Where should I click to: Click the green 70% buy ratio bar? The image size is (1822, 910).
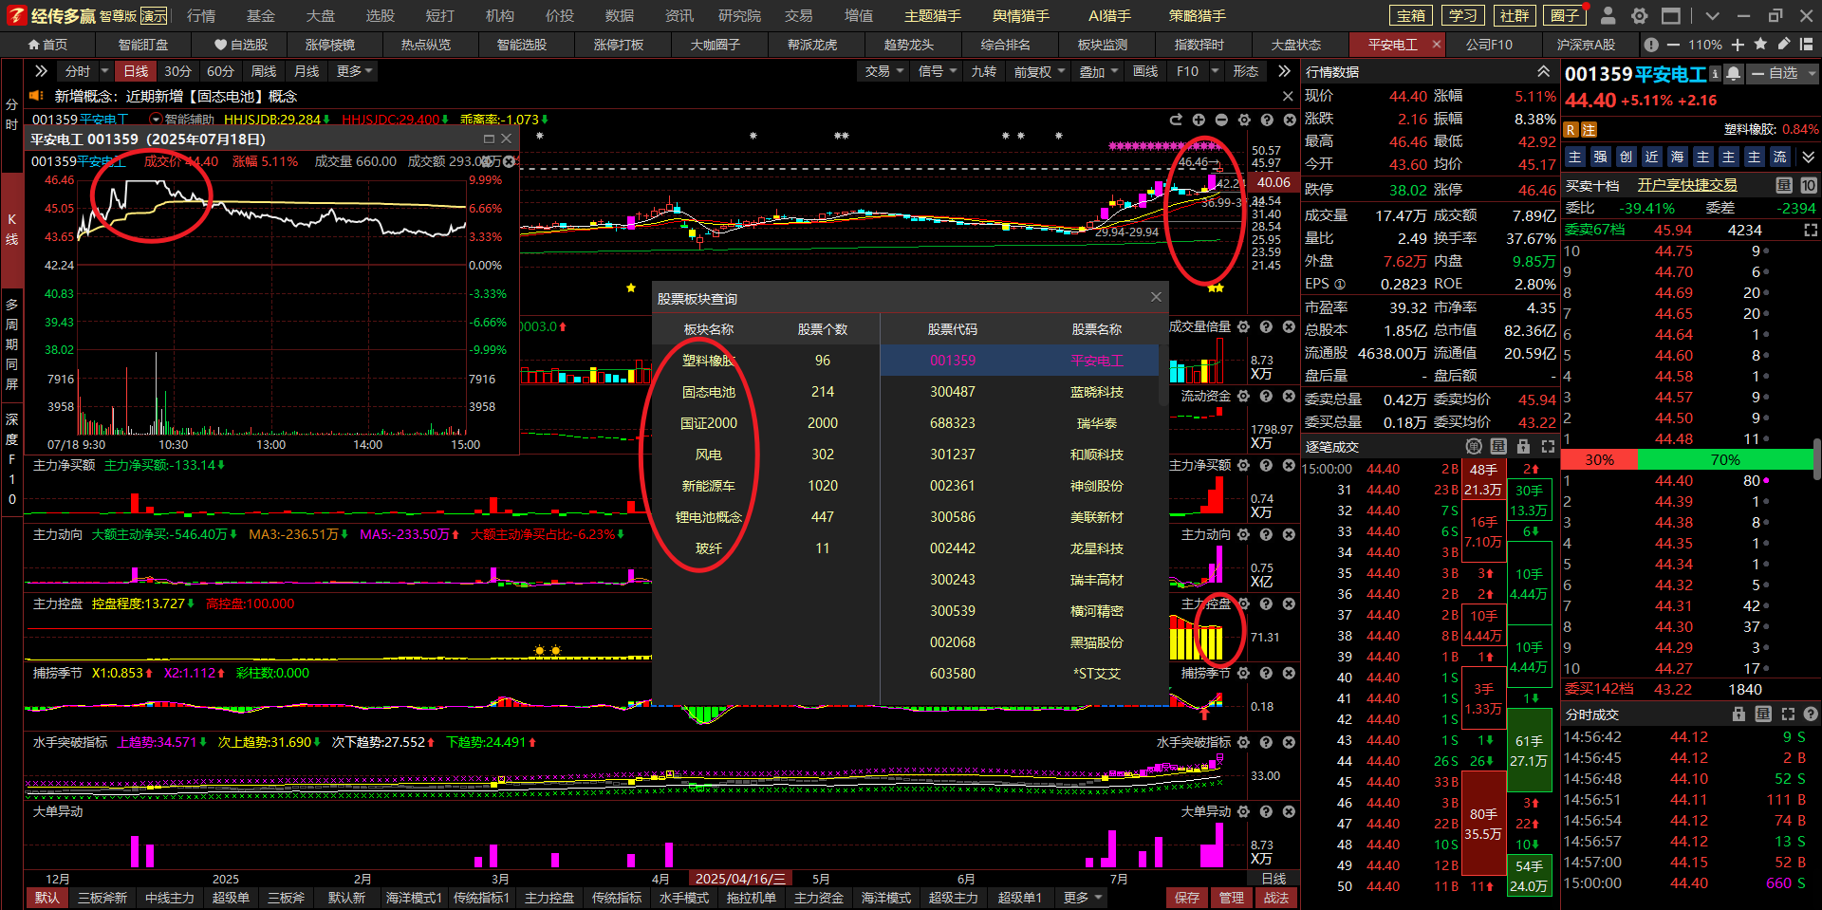click(x=1725, y=459)
